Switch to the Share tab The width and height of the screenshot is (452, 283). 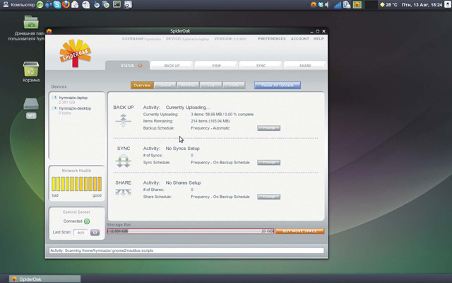point(305,66)
